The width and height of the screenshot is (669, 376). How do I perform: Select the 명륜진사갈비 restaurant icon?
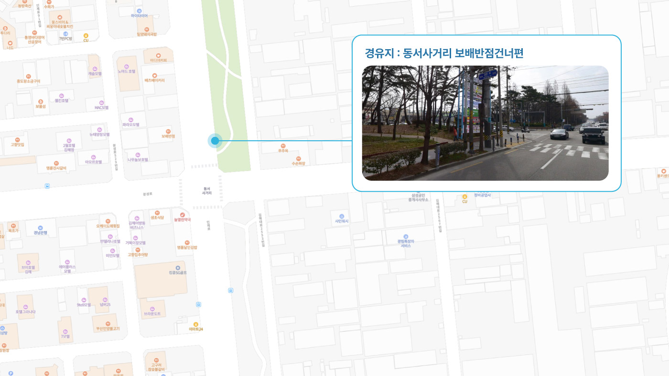pos(56,163)
